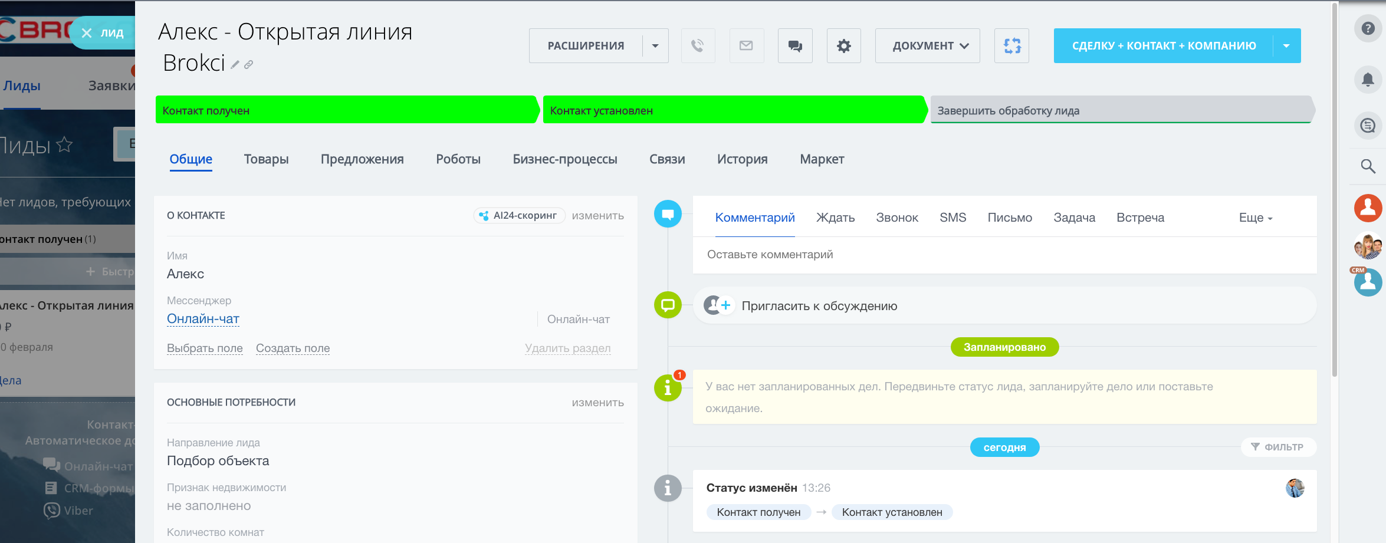The image size is (1386, 543).
Task: Click the search magnifier icon in sidebar
Action: pyautogui.click(x=1368, y=166)
